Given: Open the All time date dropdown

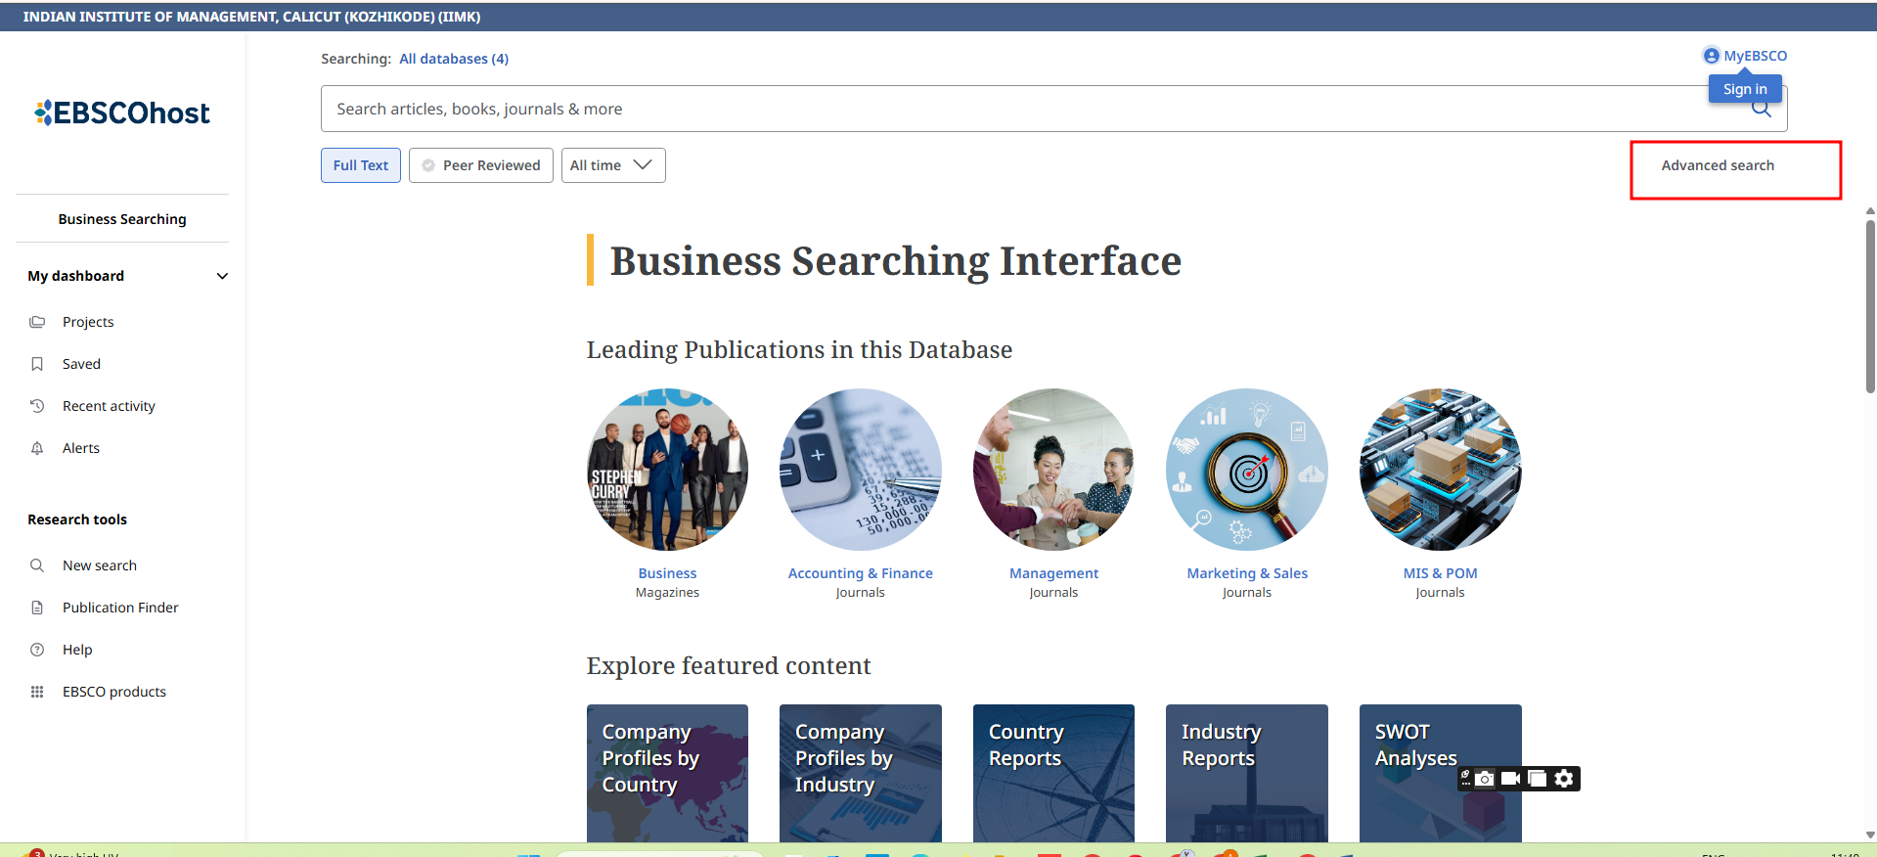Looking at the screenshot, I should 612,165.
